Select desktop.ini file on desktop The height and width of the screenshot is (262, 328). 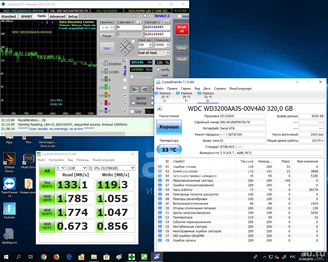click(9, 236)
